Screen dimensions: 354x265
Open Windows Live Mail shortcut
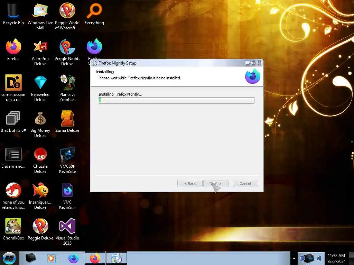coord(40,16)
